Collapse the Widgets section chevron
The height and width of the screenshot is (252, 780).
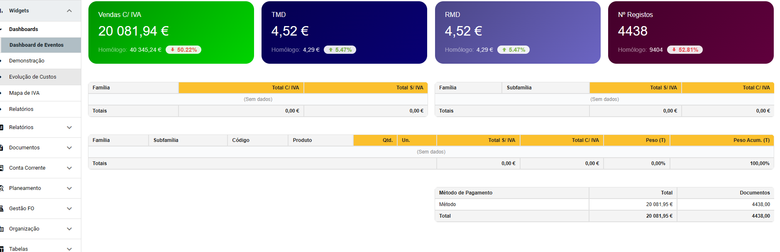69,11
